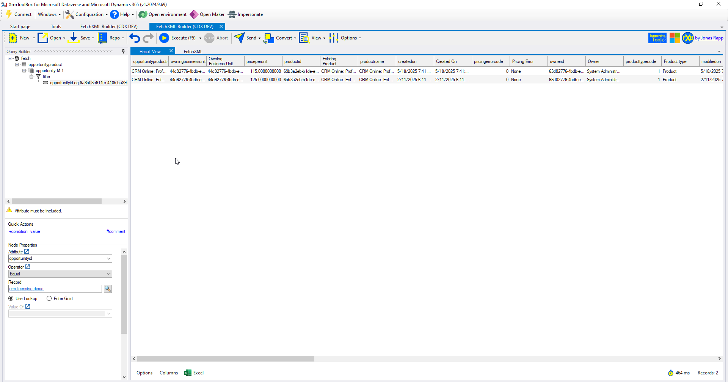Click the Repo icon
728x382 pixels.
pyautogui.click(x=102, y=38)
